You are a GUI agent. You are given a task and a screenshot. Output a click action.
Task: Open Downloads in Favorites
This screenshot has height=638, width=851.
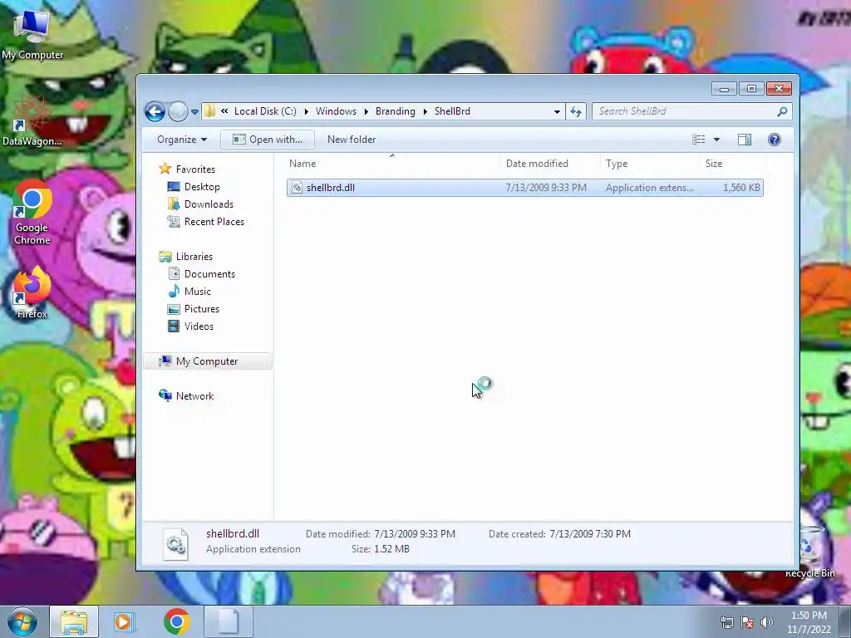tap(209, 204)
